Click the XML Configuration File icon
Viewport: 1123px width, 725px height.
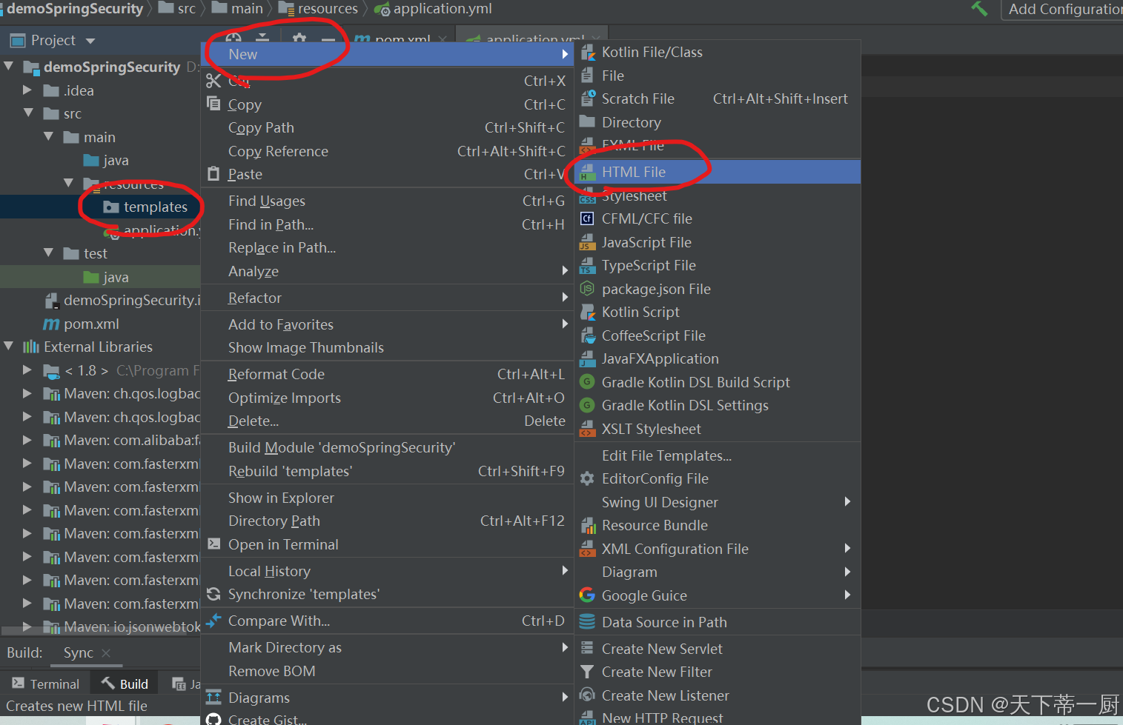588,549
